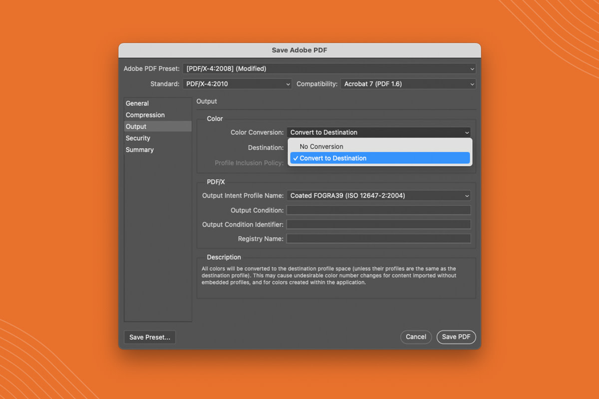This screenshot has width=599, height=399.
Task: Click the 'Destination:' label
Action: pos(266,148)
